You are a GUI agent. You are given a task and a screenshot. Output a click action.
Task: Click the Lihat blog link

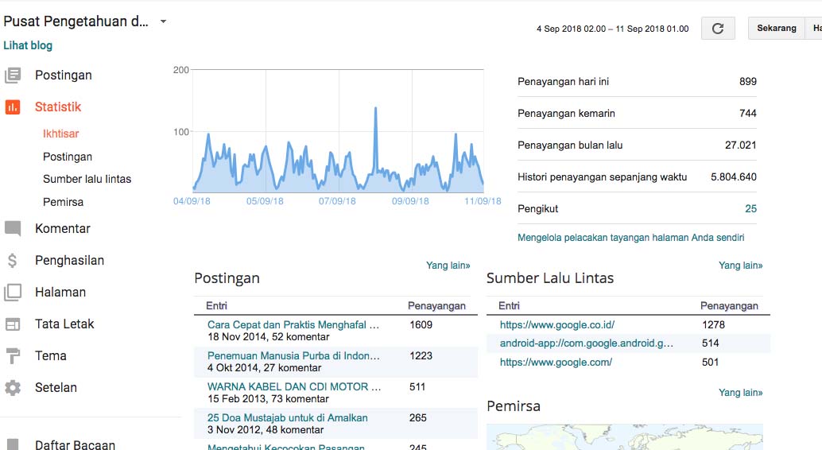tap(28, 45)
